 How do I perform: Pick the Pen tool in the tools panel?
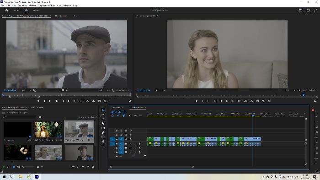[103, 132]
